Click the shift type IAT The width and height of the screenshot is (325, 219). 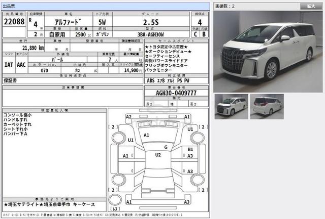pos(9,65)
